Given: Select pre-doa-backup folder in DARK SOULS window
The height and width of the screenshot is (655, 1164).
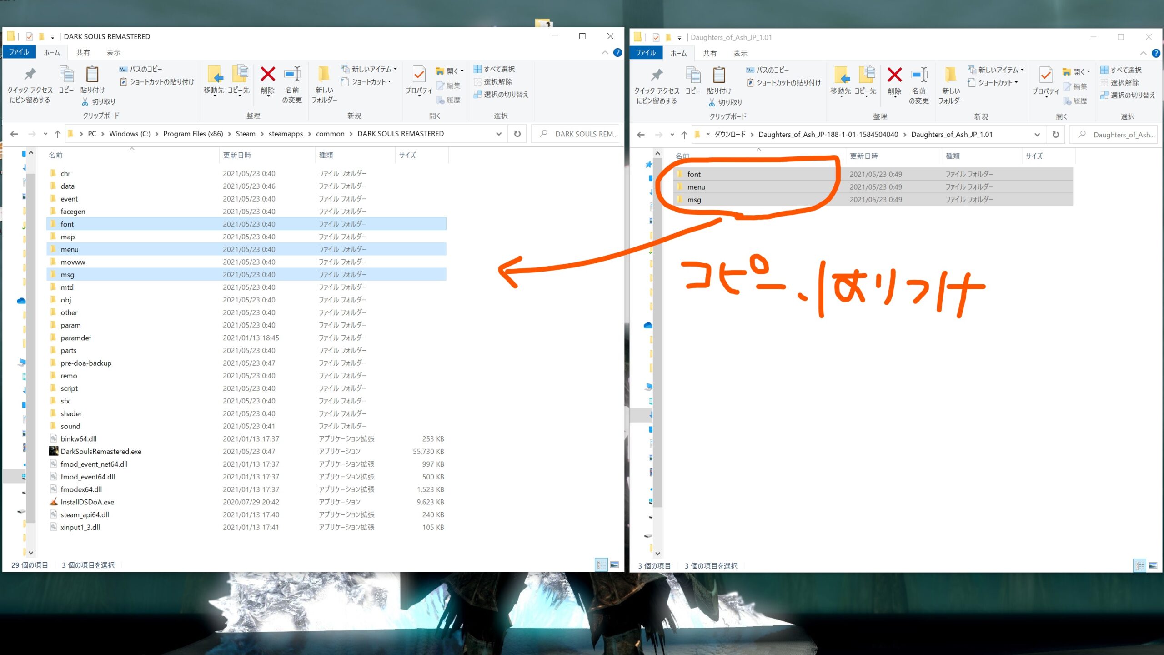Looking at the screenshot, I should pyautogui.click(x=246, y=363).
